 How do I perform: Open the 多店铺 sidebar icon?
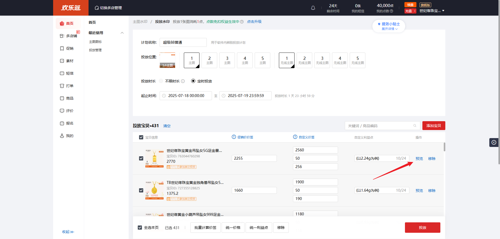[62, 36]
